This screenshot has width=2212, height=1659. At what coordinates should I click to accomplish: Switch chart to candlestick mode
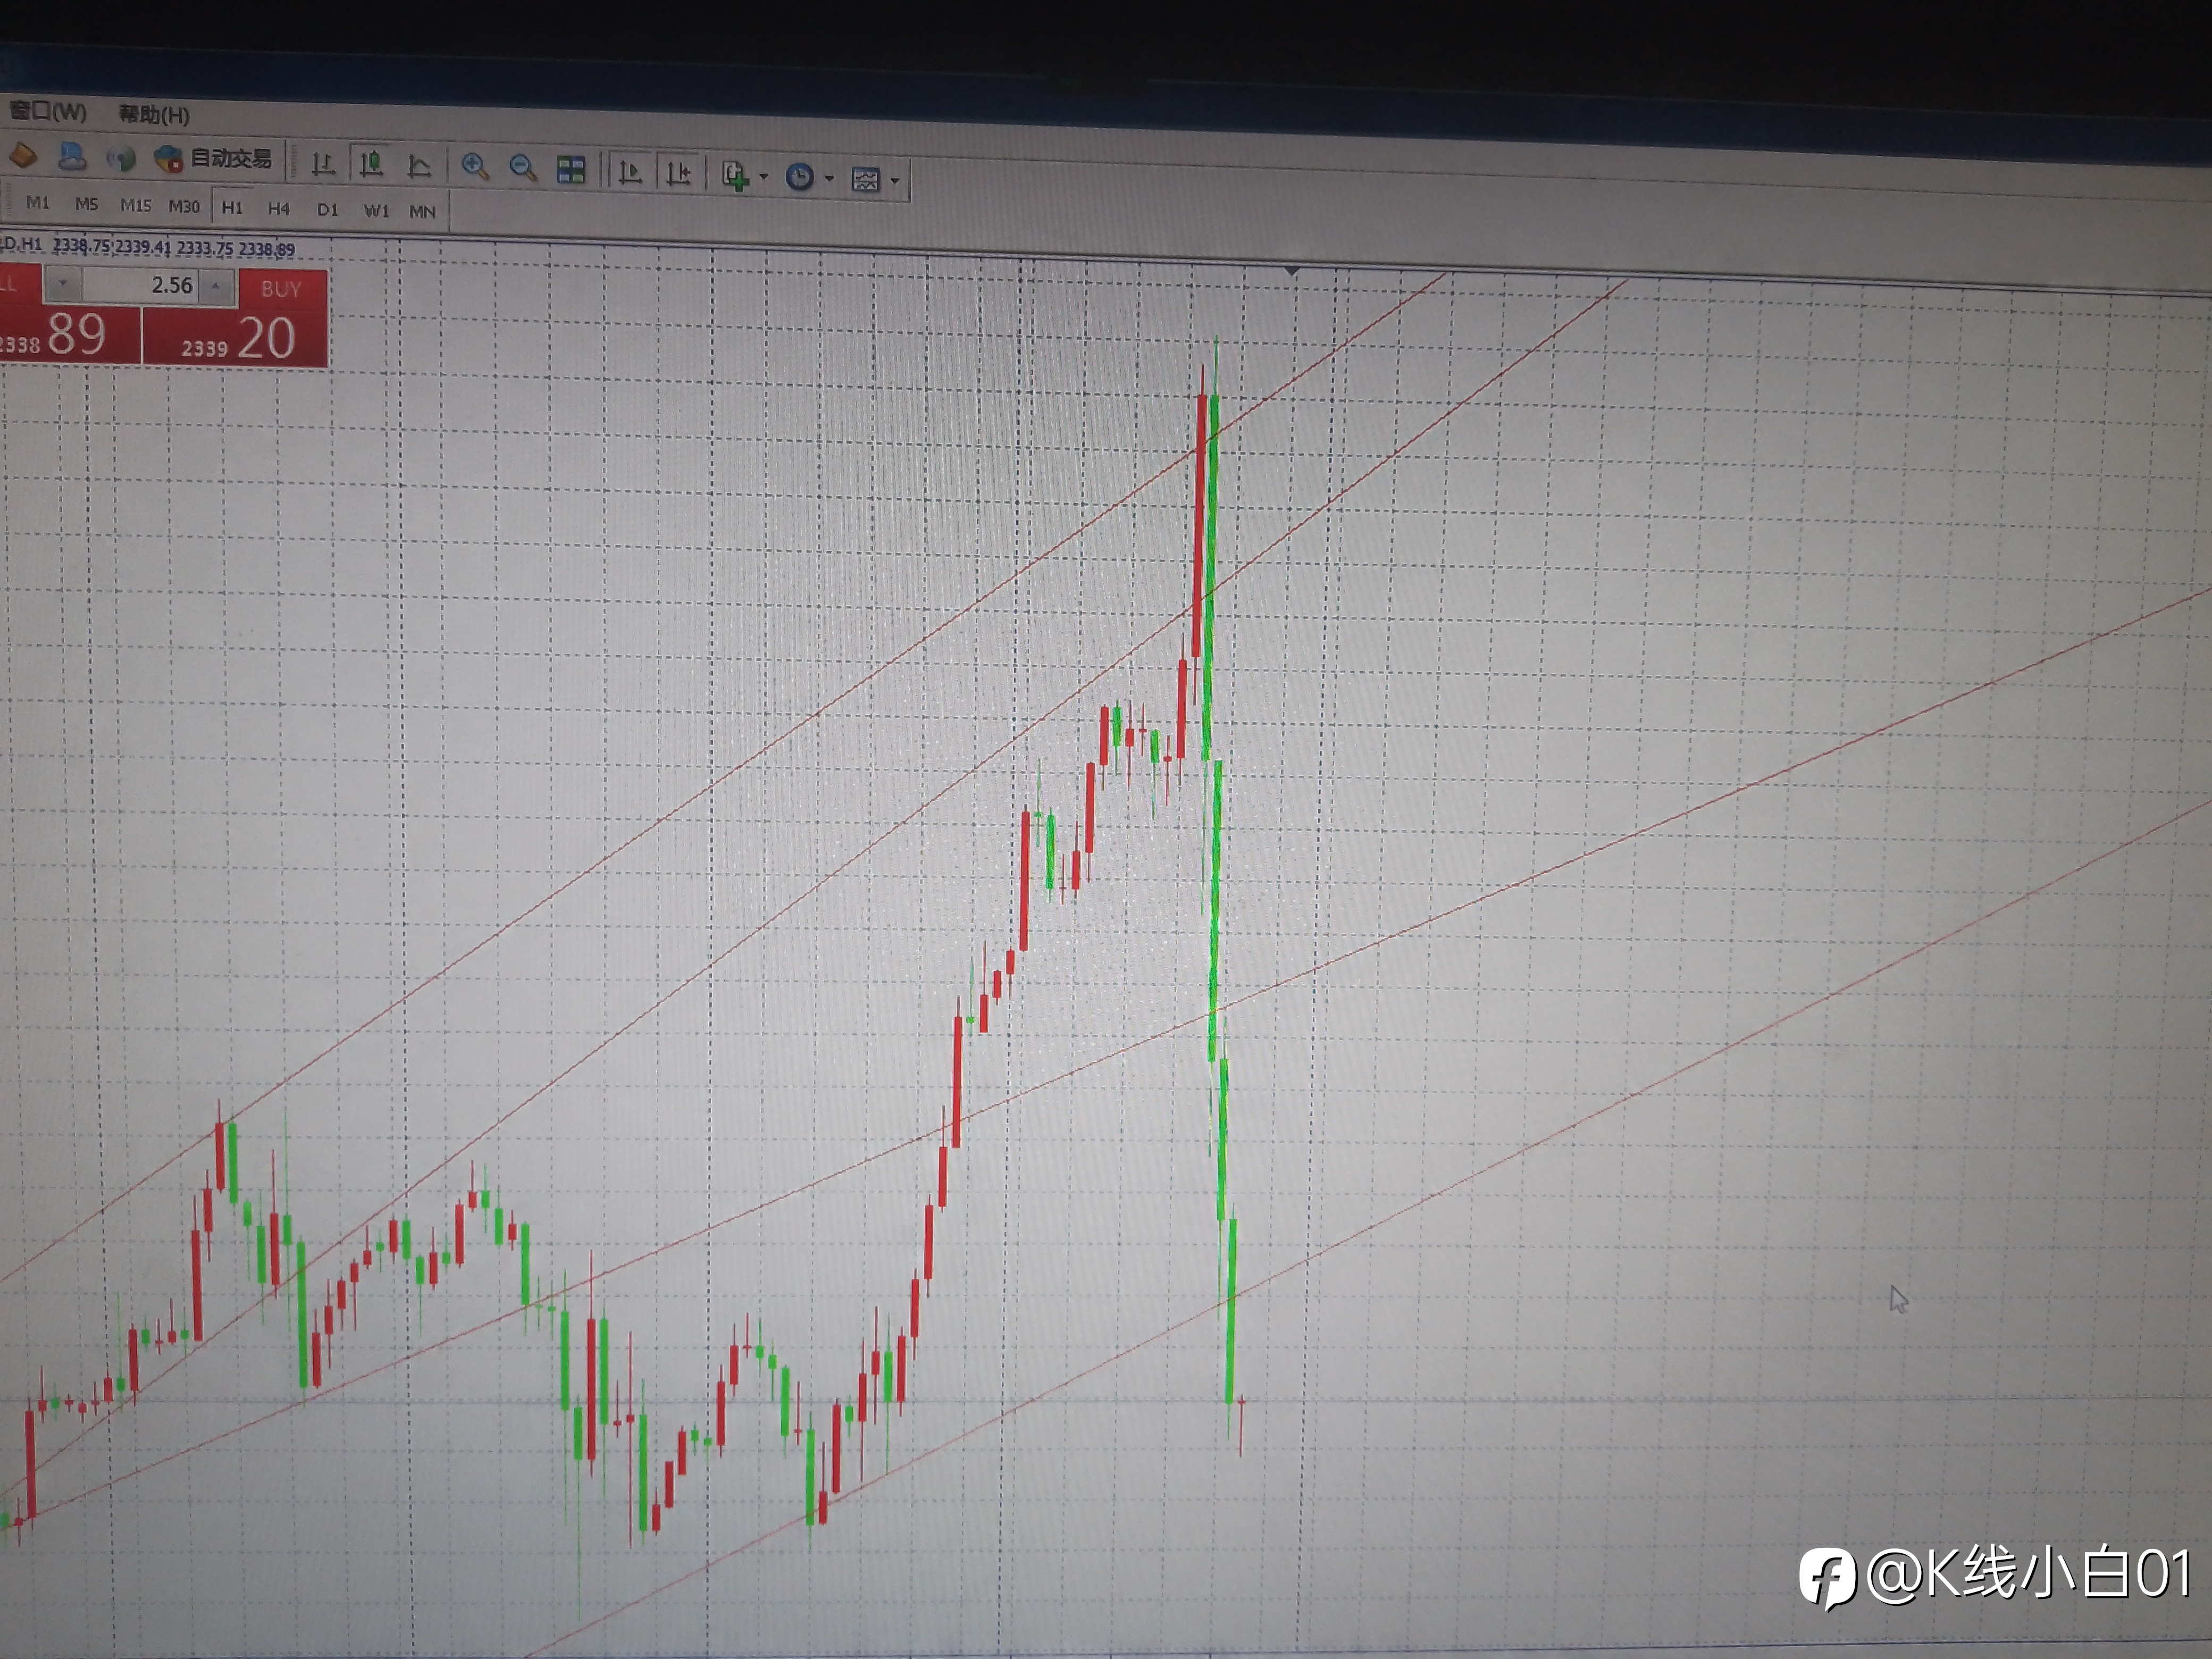point(371,164)
